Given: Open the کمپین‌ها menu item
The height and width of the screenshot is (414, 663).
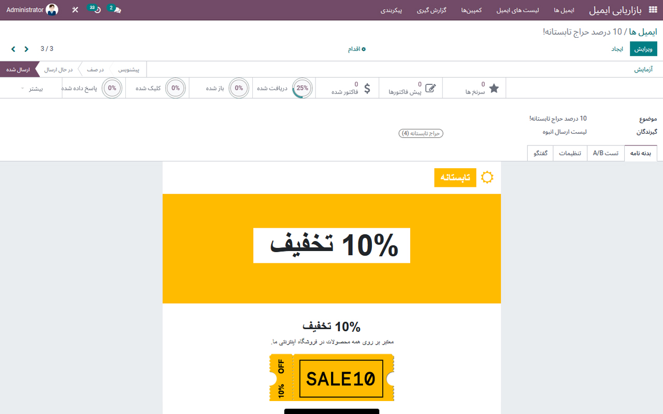Looking at the screenshot, I should 471,10.
